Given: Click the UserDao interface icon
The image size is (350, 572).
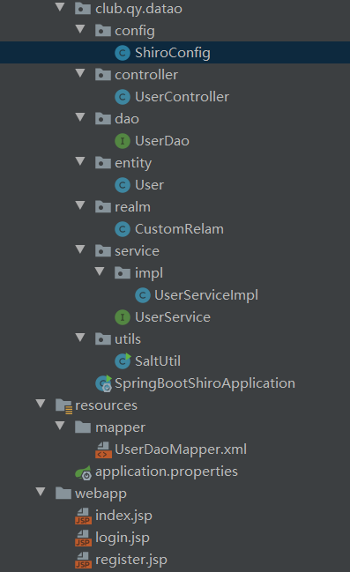Looking at the screenshot, I should click(123, 141).
